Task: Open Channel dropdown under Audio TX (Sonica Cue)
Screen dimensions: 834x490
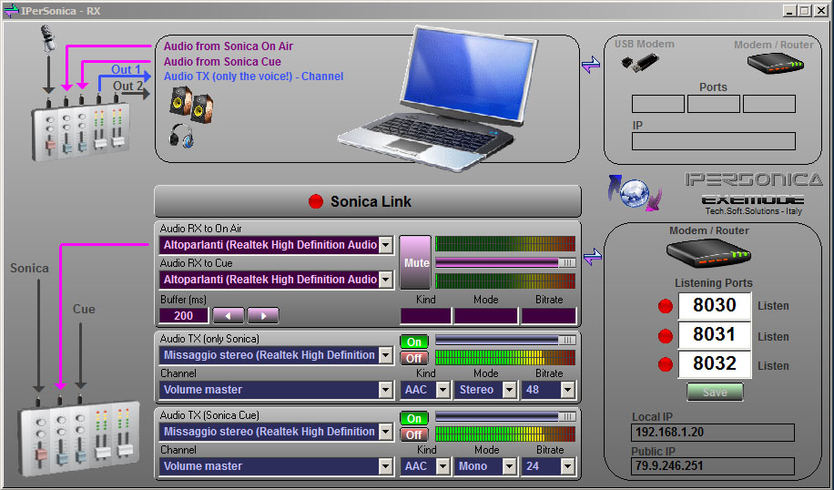Action: pyautogui.click(x=386, y=466)
